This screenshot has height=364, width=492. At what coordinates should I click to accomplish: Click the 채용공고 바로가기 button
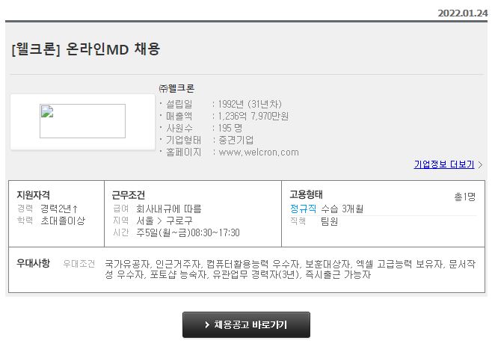pos(246,324)
